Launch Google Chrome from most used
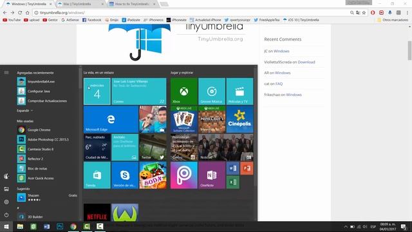This screenshot has width=412, height=232. [47, 130]
